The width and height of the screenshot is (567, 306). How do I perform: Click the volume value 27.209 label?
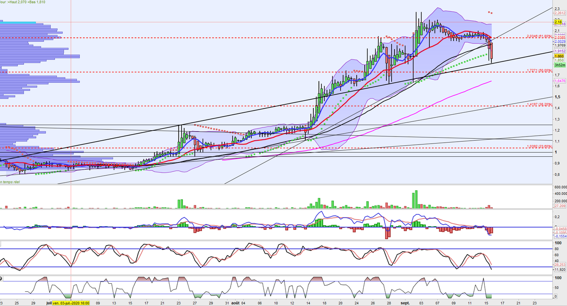pos(559,206)
